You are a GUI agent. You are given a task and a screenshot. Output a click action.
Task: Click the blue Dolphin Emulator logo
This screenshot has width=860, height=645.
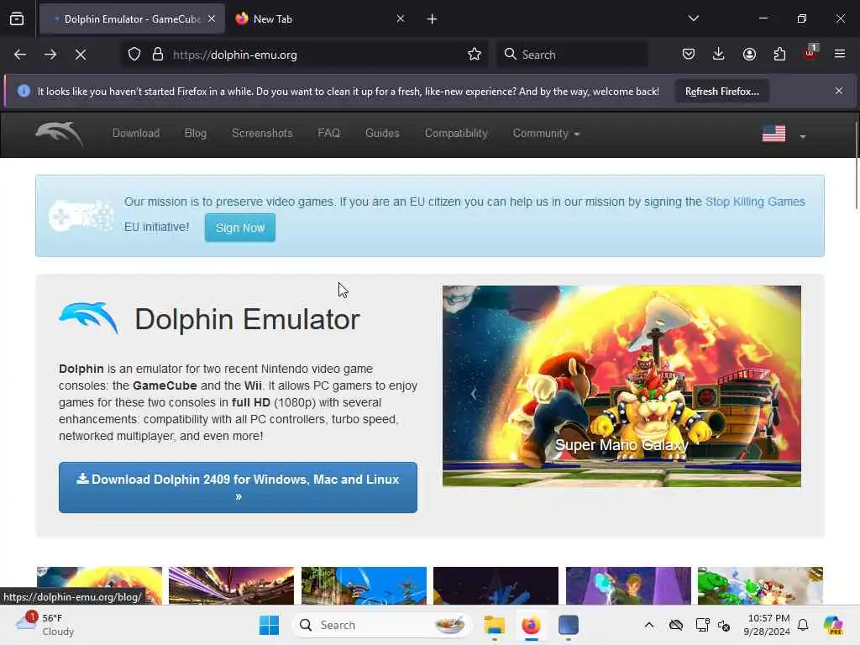(x=88, y=317)
